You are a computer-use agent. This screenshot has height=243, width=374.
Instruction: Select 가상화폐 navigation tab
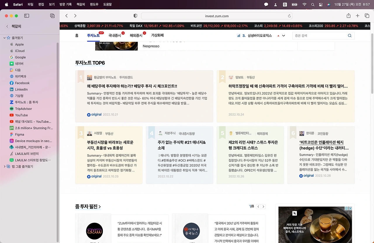[x=157, y=36]
